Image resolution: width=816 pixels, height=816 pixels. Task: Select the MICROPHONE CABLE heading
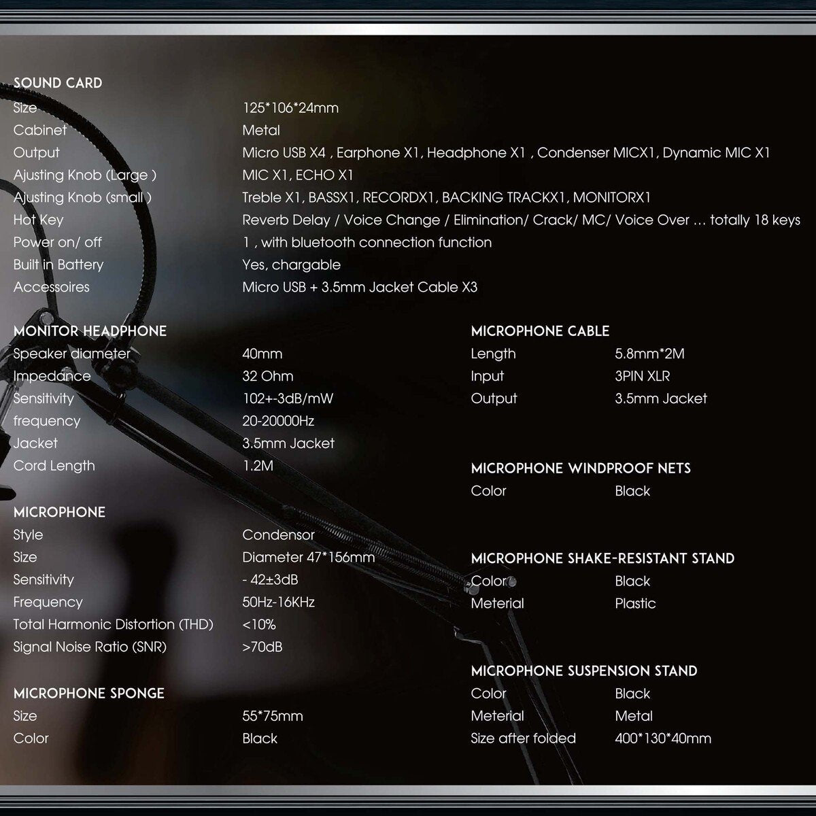click(540, 331)
